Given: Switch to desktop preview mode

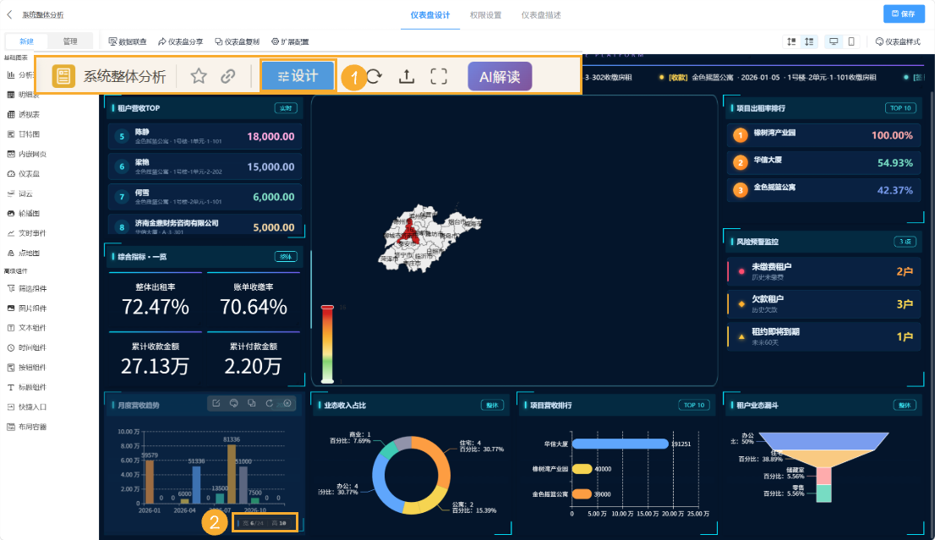Looking at the screenshot, I should pyautogui.click(x=834, y=41).
